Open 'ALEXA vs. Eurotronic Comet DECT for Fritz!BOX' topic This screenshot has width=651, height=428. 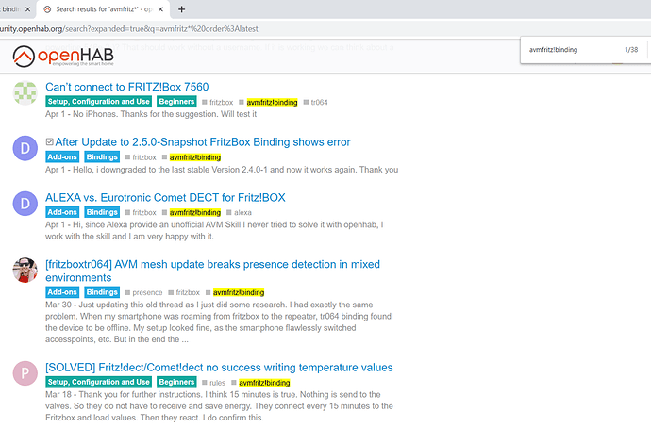(x=165, y=197)
